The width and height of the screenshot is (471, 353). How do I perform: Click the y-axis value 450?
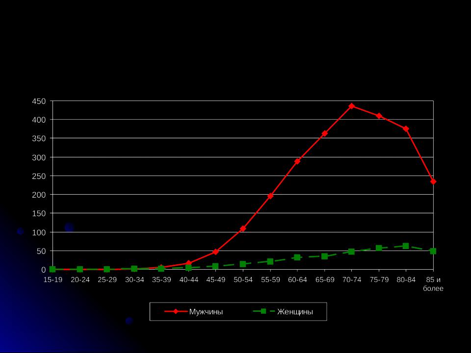click(39, 101)
